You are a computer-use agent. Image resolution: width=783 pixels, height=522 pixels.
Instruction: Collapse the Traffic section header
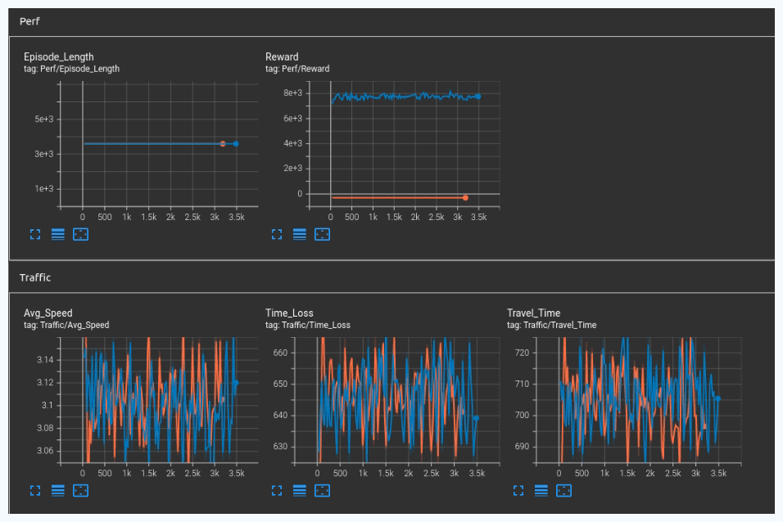pos(35,277)
